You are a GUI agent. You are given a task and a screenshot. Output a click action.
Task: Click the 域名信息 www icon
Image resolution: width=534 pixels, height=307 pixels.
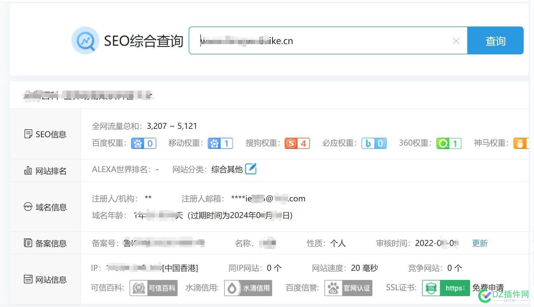coord(28,207)
